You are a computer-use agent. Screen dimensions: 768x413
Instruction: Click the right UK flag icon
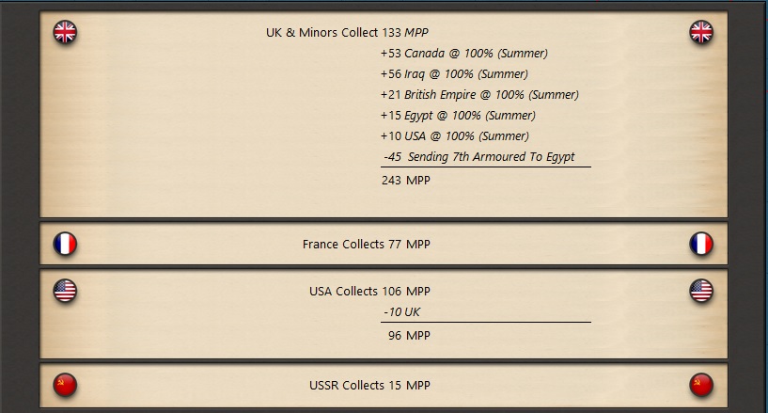(x=701, y=32)
